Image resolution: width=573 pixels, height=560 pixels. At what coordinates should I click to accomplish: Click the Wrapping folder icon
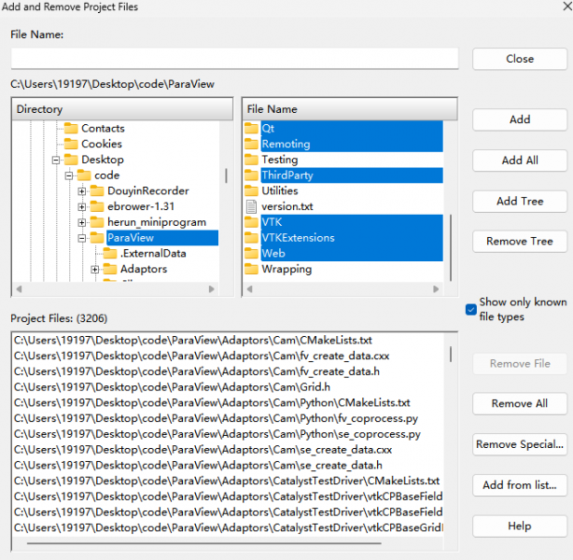tap(251, 269)
